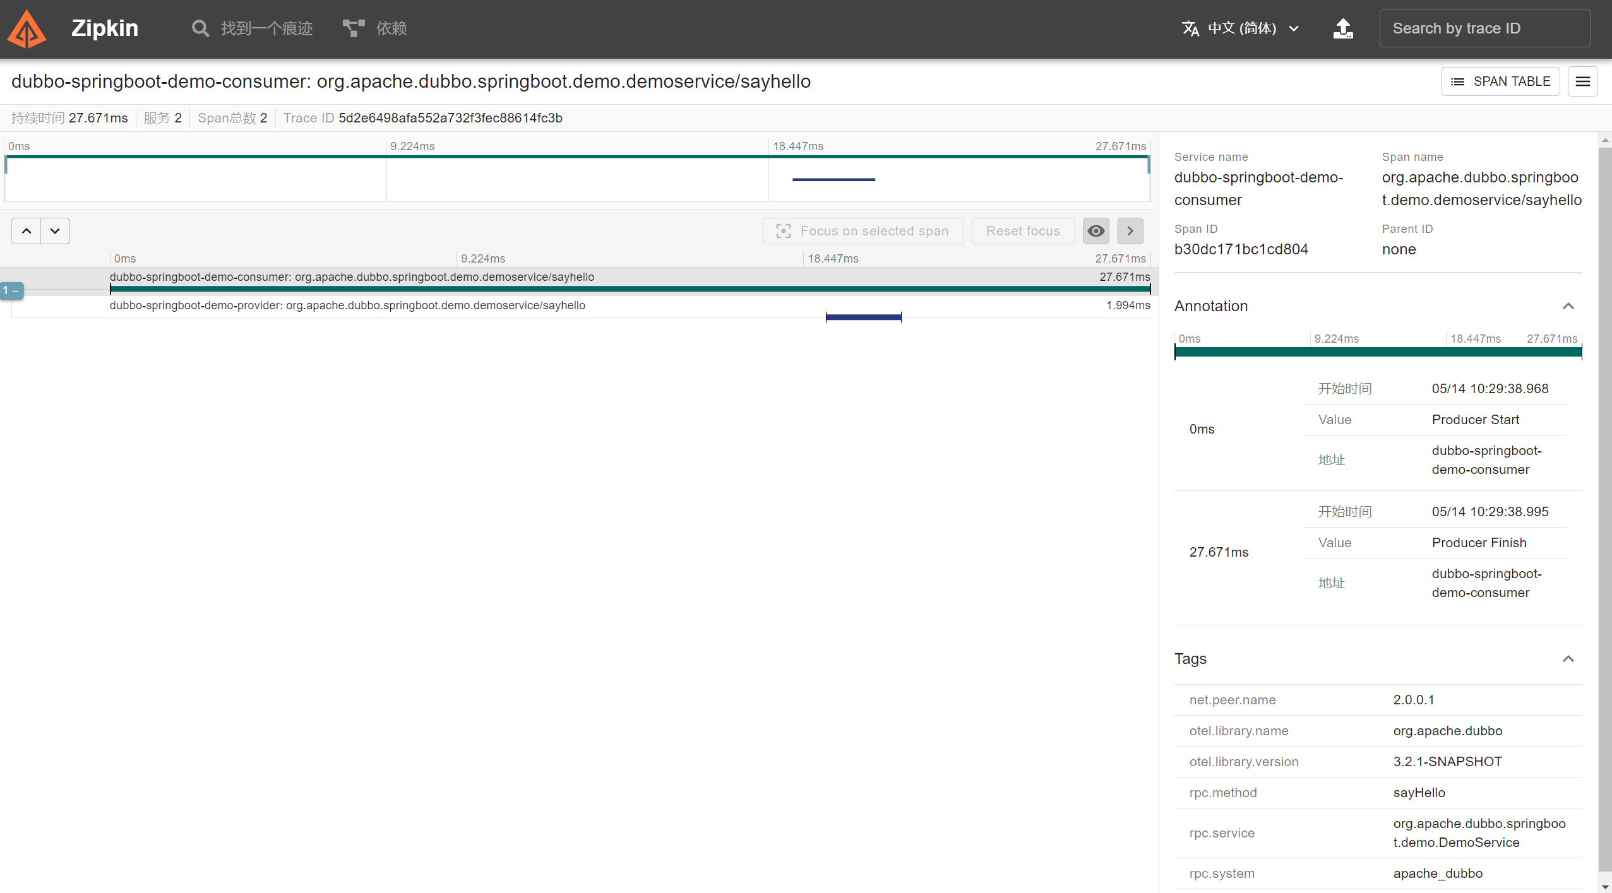Select previous span with up arrow
Viewport: 1612px width, 893px height.
(x=27, y=231)
